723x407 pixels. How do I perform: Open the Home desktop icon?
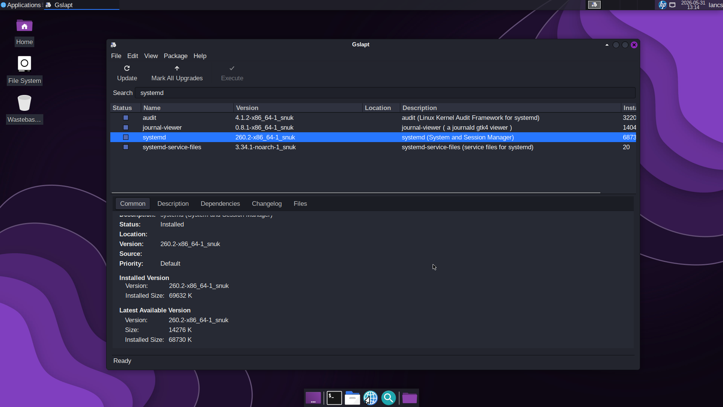24,26
